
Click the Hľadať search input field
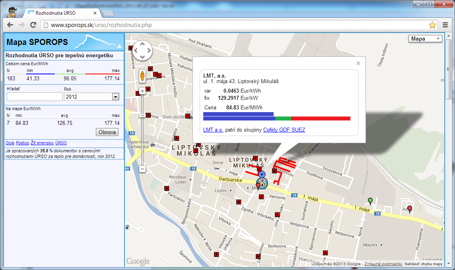[x=35, y=97]
